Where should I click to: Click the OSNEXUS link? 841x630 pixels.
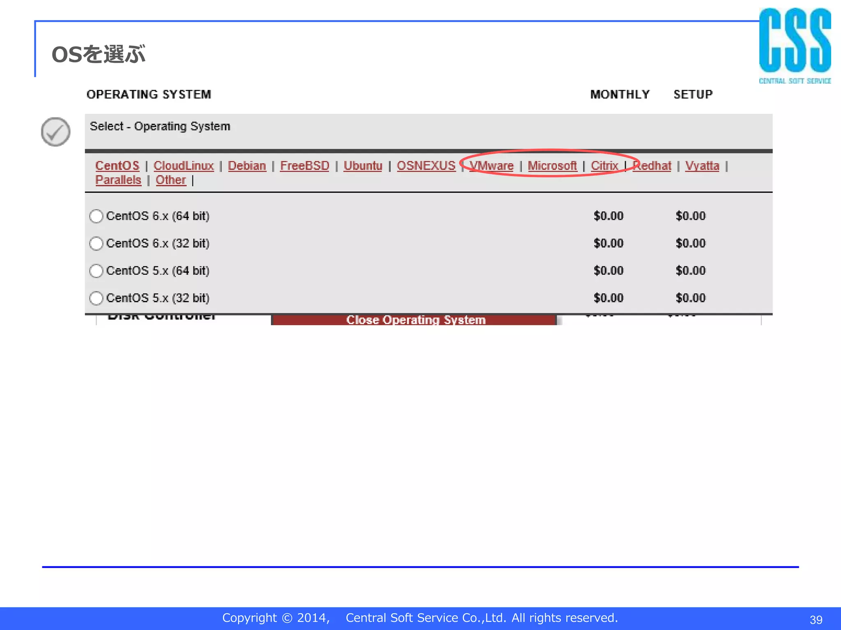(x=426, y=166)
